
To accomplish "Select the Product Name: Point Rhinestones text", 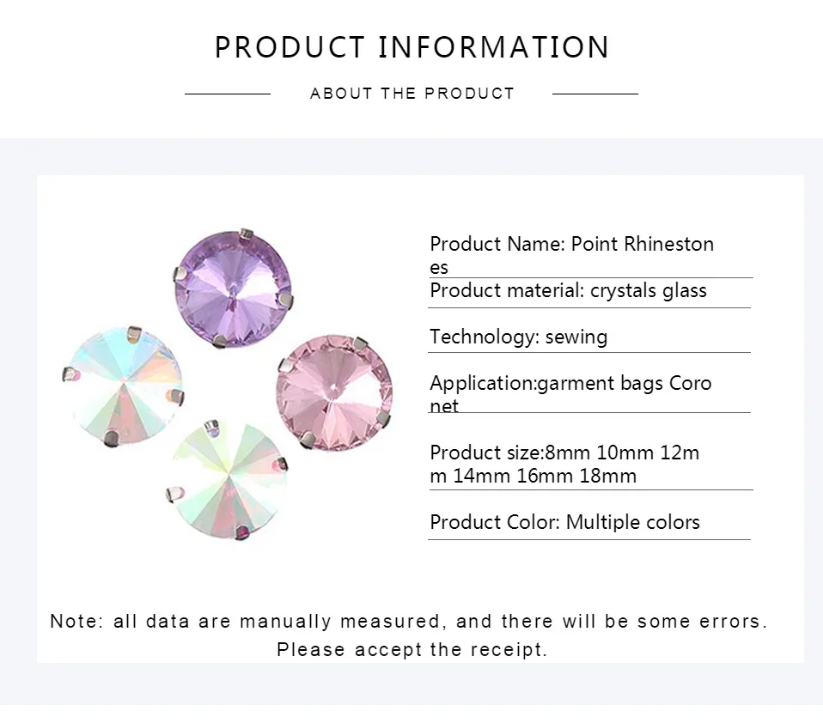I will (571, 255).
